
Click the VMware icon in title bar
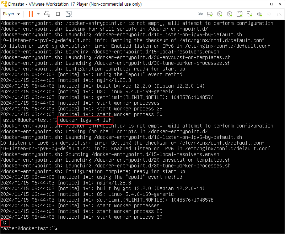pos(4,4)
